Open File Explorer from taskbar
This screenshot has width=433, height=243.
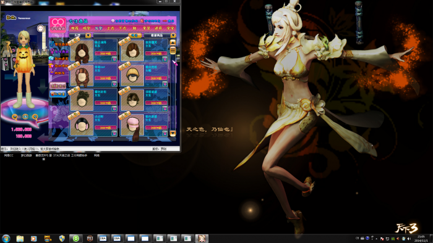pos(20,238)
